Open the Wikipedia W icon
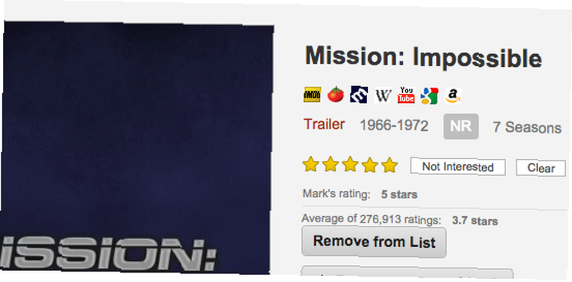This screenshot has height=282, width=572. pos(383,95)
